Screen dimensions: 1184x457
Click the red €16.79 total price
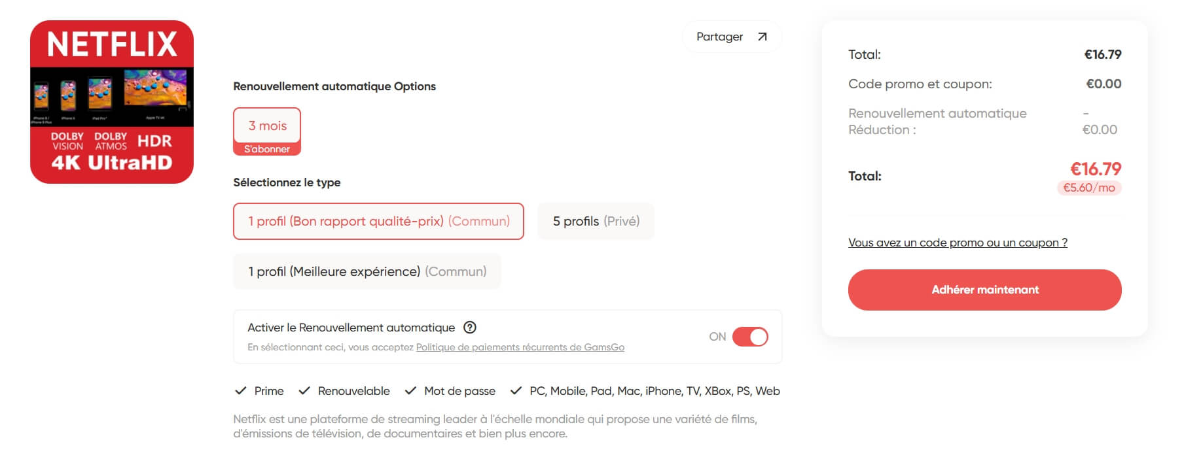click(1095, 169)
